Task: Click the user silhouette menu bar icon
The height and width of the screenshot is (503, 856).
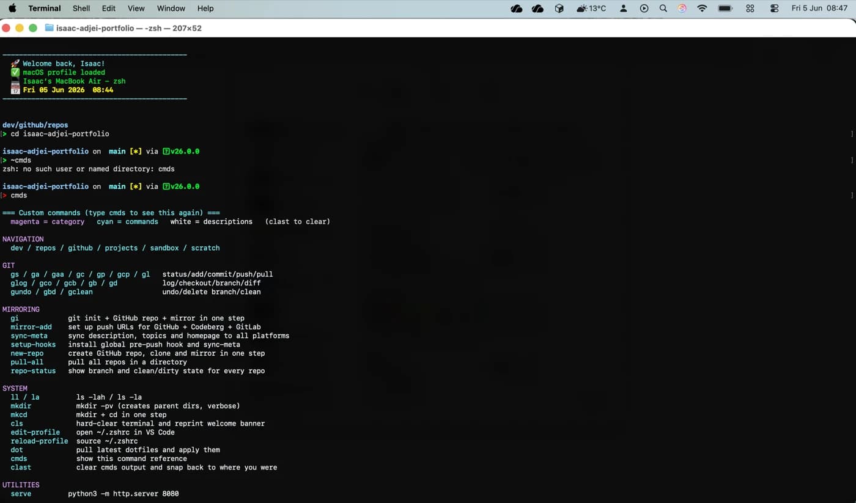Action: coord(624,9)
